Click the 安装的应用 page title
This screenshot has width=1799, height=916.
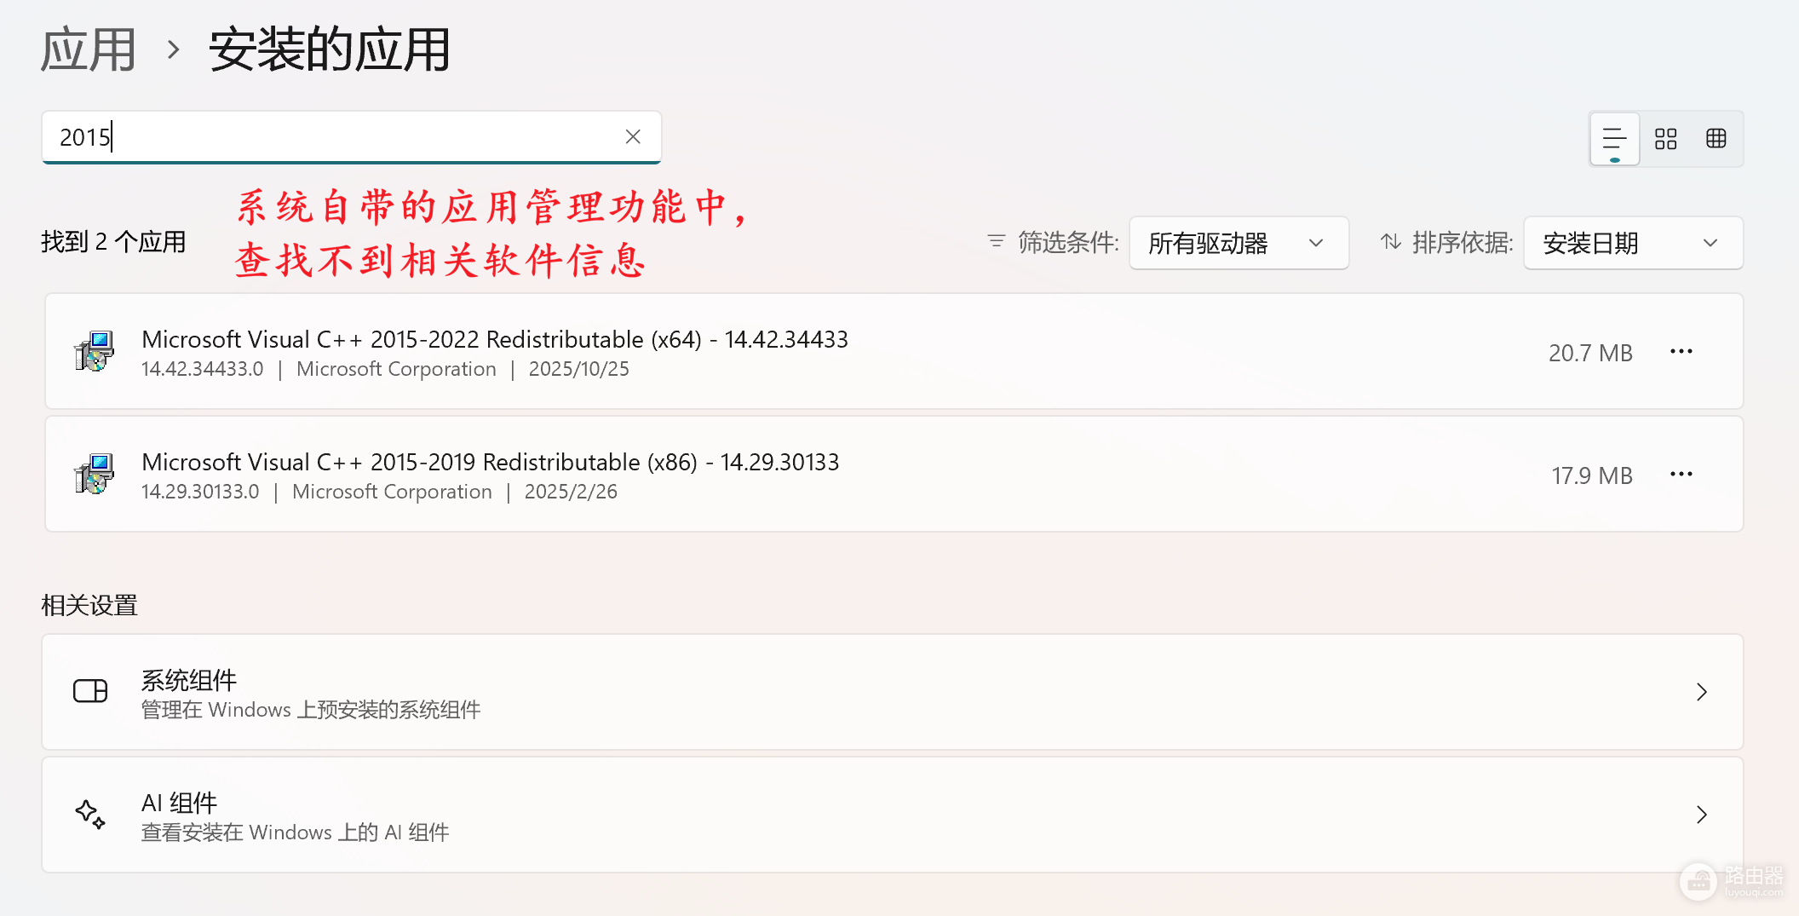[329, 49]
